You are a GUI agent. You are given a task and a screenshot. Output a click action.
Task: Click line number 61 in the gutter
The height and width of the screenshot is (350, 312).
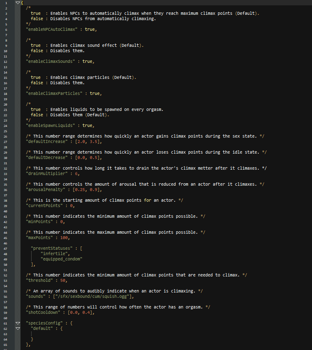coord(5,324)
